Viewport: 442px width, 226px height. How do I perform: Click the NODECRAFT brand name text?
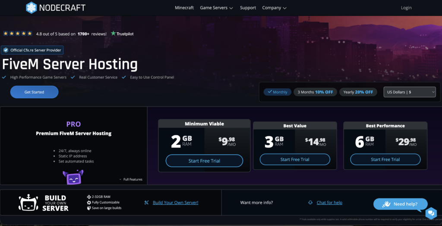point(62,8)
